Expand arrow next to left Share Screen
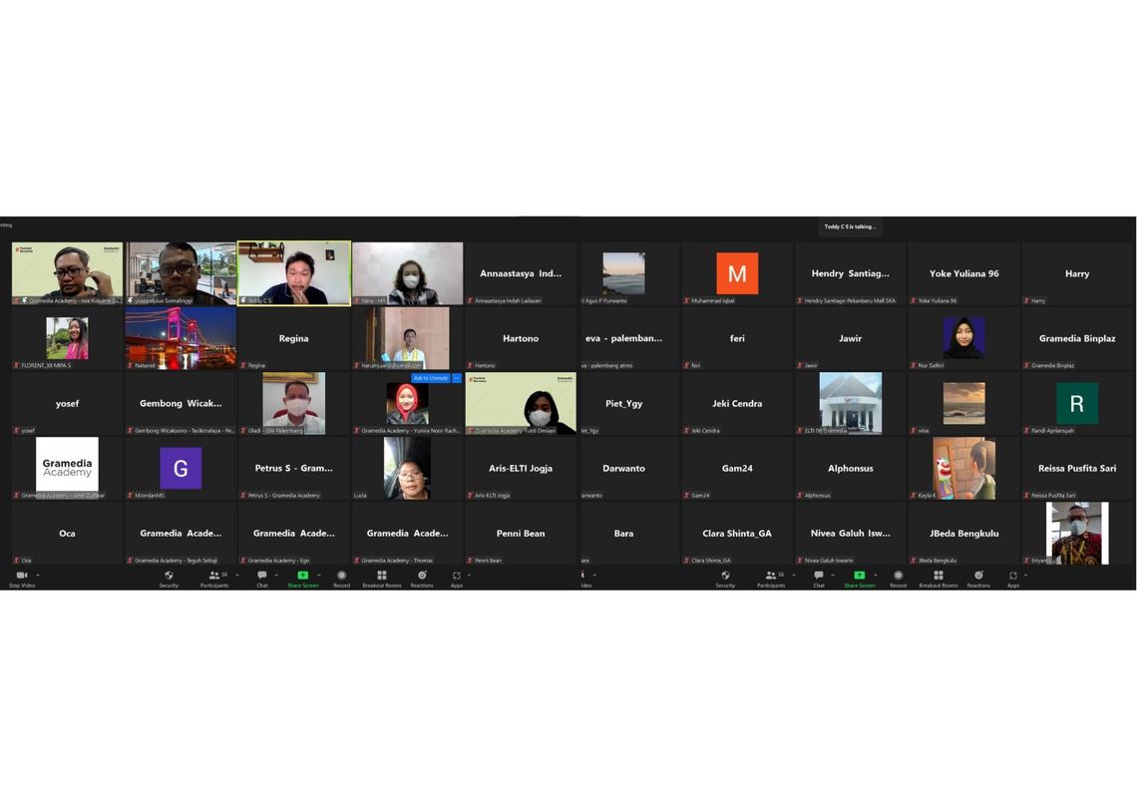1137x807 pixels. click(319, 575)
